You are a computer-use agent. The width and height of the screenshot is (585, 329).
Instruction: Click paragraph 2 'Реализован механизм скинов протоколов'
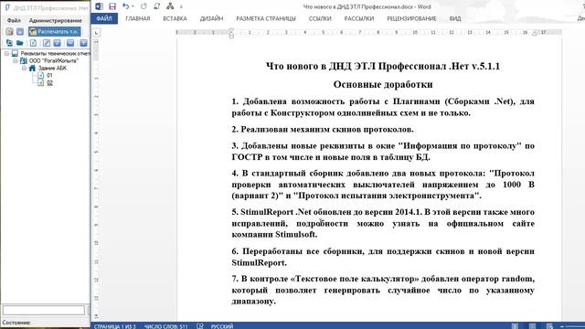(323, 130)
